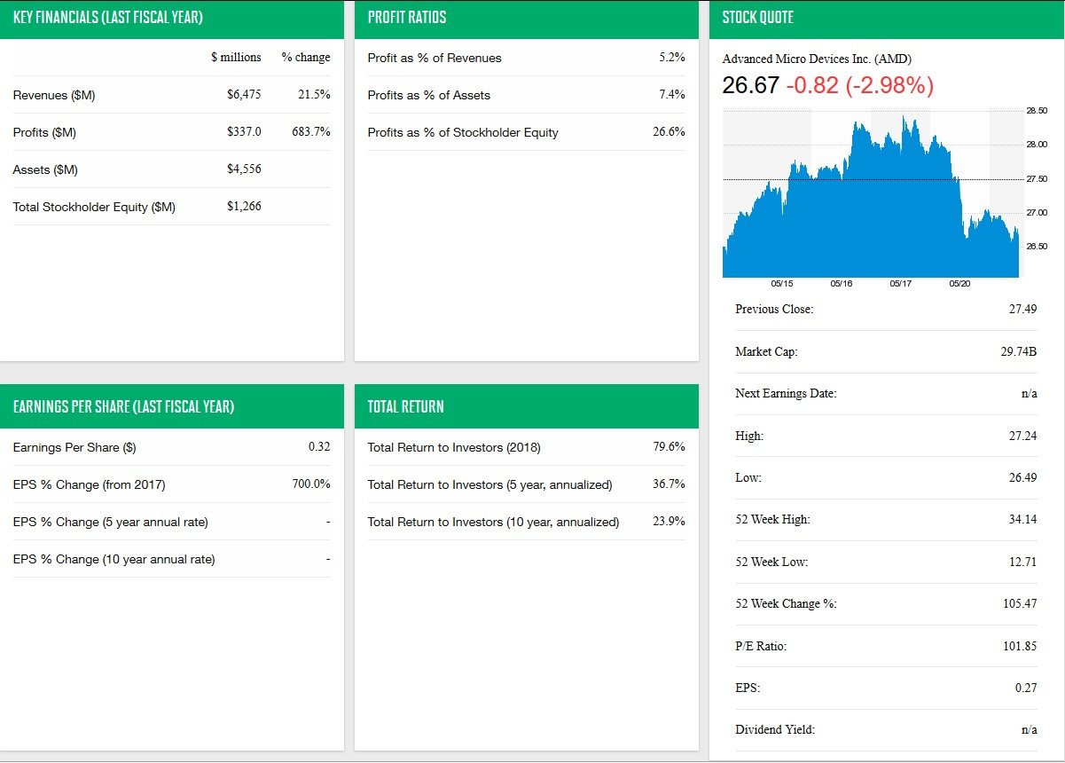Click the $ millions column header

[x=236, y=58]
